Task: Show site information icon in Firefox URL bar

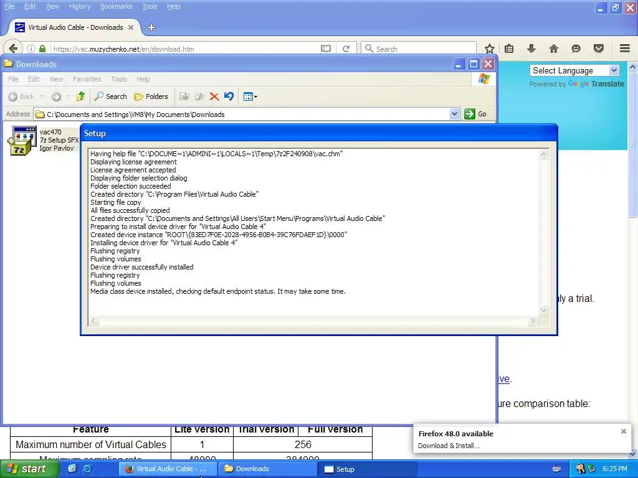Action: tap(31, 49)
